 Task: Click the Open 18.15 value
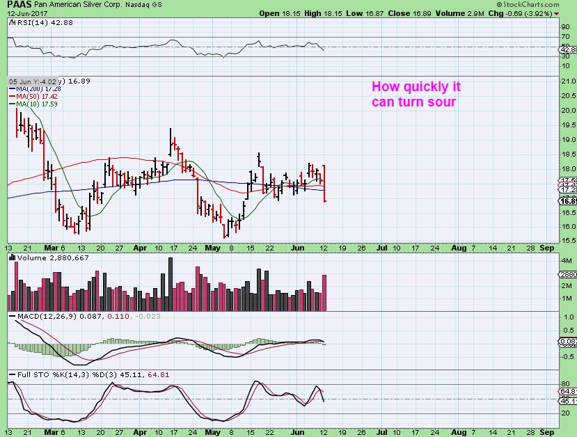(280, 14)
